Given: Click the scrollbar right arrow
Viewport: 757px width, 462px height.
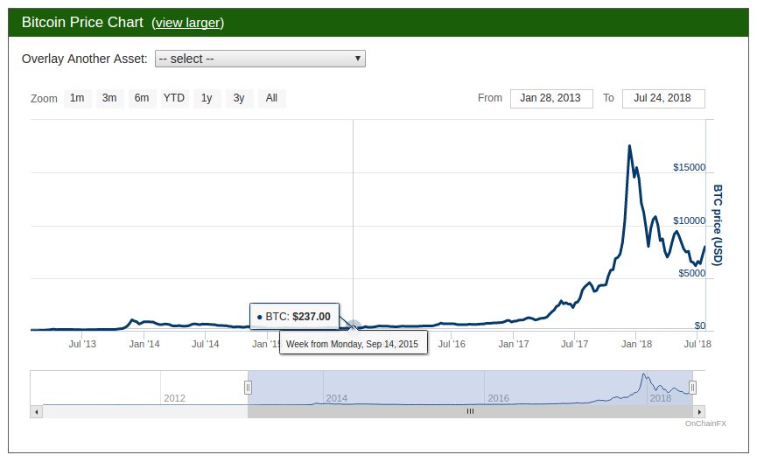Looking at the screenshot, I should [x=699, y=412].
